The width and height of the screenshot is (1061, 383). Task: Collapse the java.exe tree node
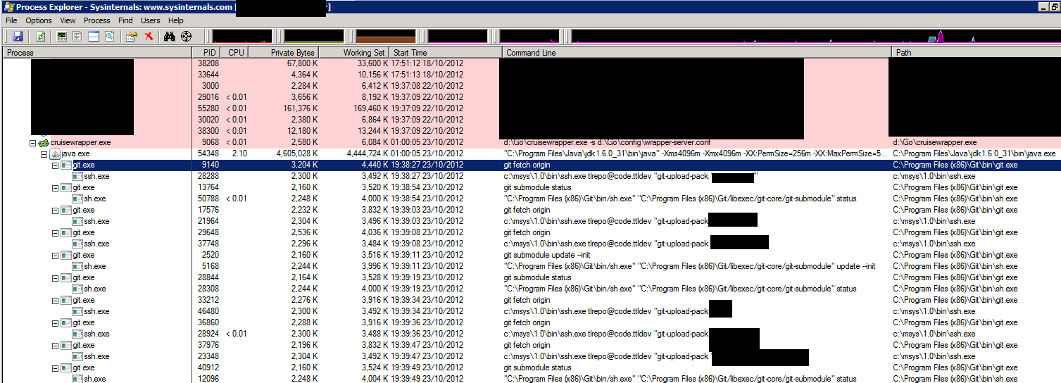coord(44,153)
